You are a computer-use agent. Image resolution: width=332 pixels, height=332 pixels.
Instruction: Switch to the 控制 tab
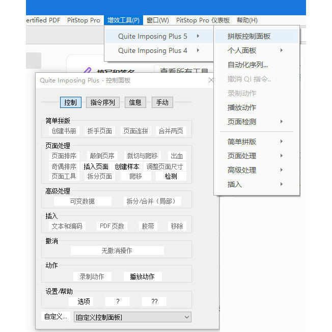click(70, 102)
